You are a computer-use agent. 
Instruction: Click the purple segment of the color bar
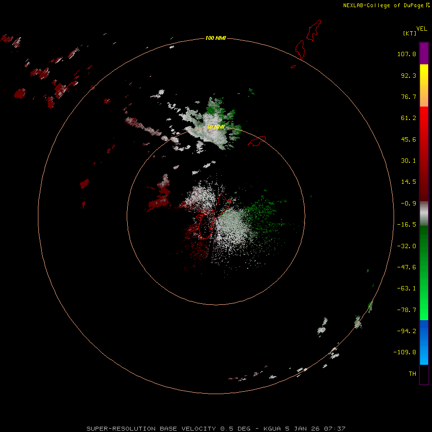(x=424, y=53)
